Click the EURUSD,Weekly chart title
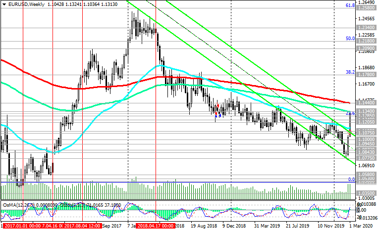 pos(26,4)
